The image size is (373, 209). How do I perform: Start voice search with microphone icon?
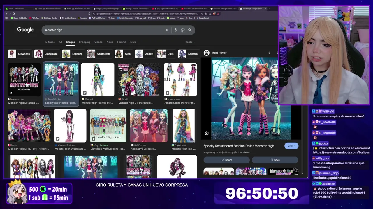pos(175,30)
